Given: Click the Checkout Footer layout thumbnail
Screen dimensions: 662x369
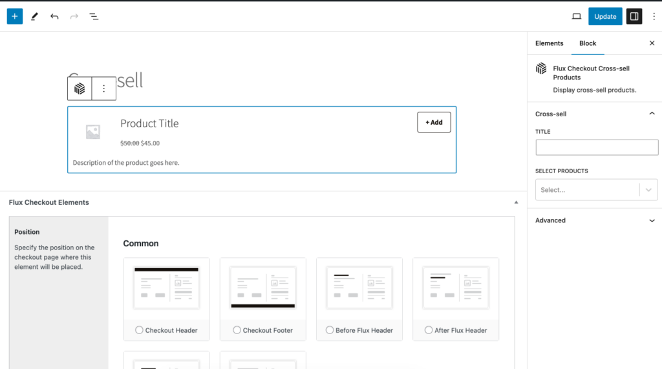Looking at the screenshot, I should (263, 288).
